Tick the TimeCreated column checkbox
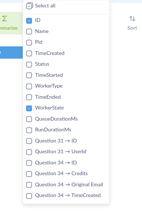This screenshot has height=216, width=142. (x=29, y=53)
